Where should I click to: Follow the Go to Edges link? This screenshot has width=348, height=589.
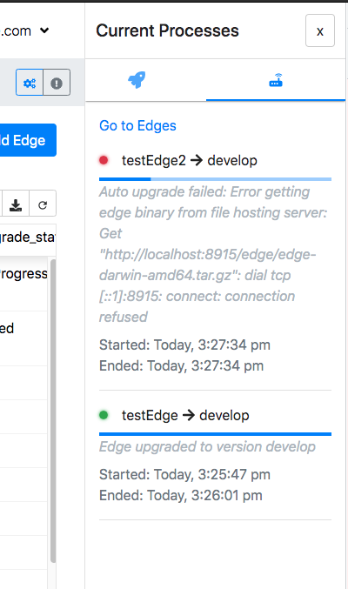(137, 125)
